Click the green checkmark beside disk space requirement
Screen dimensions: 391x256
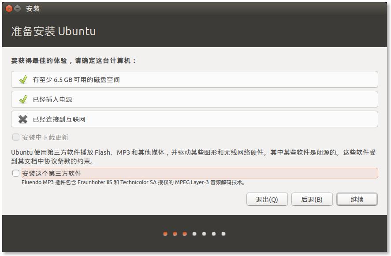(23, 80)
